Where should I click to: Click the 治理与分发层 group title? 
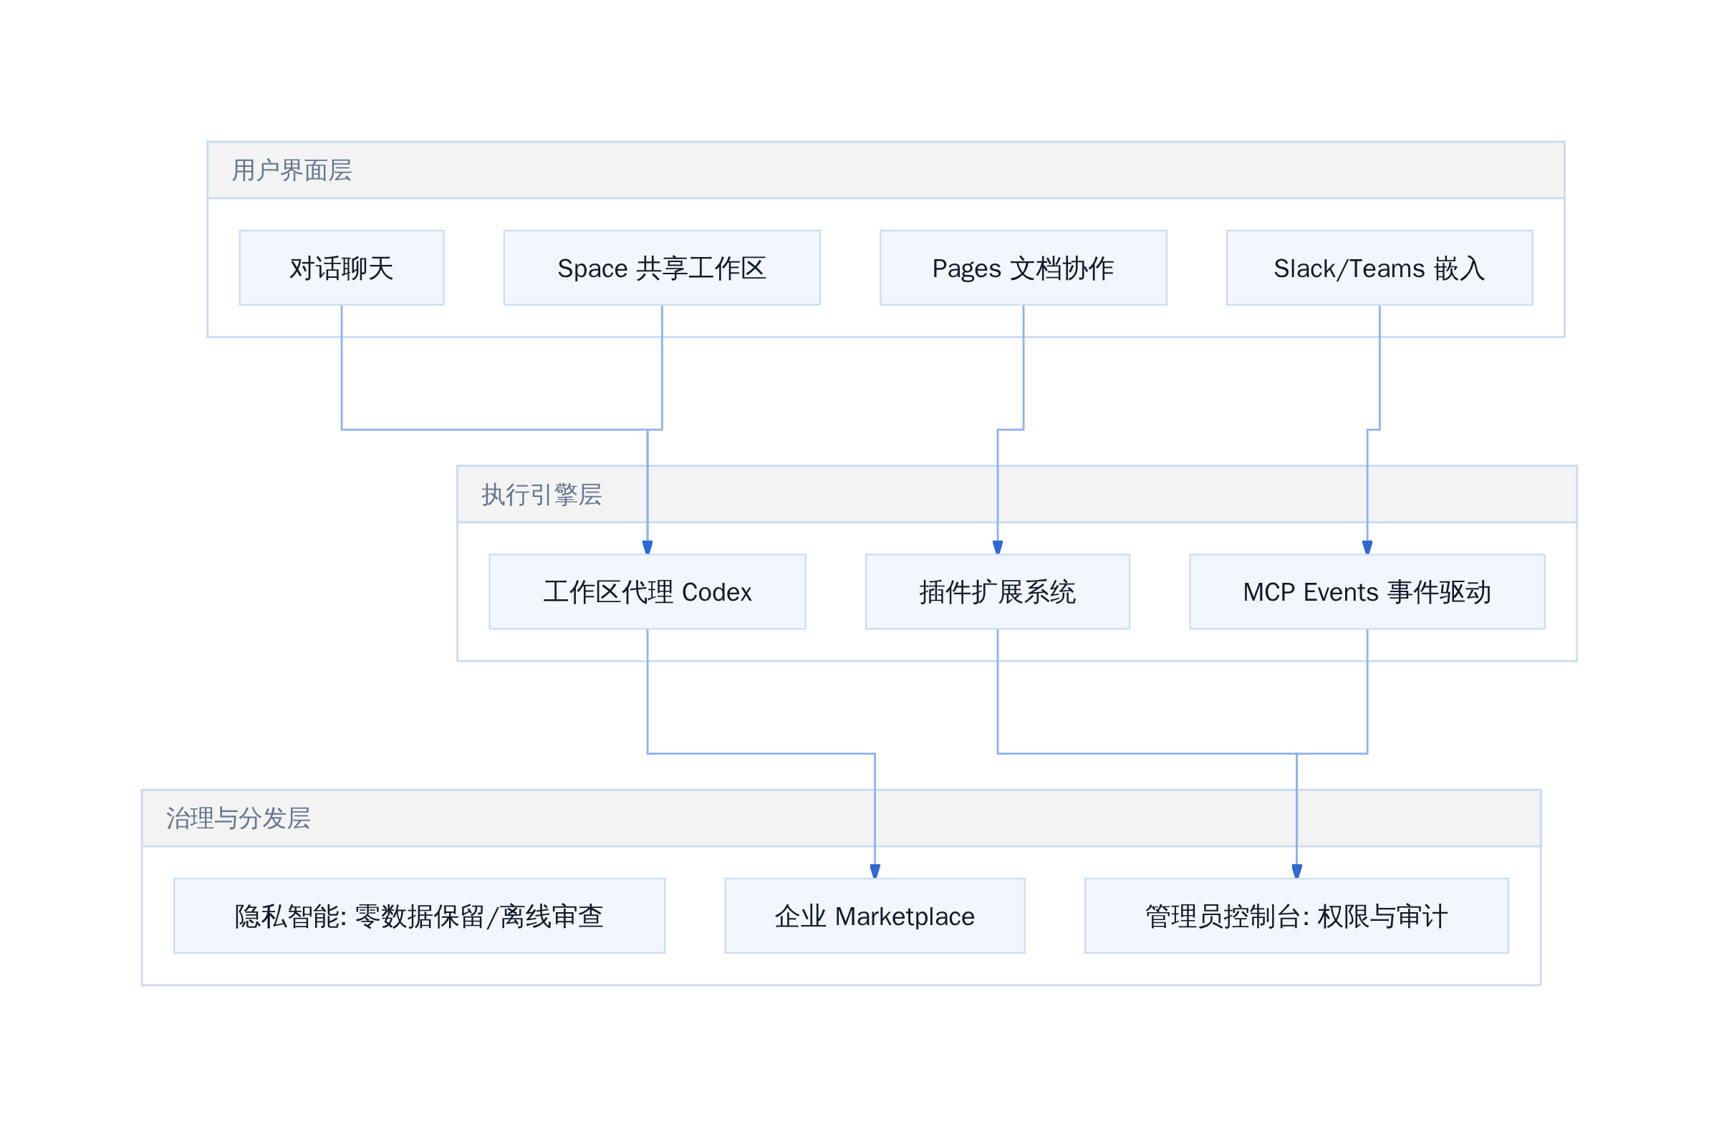tap(239, 818)
